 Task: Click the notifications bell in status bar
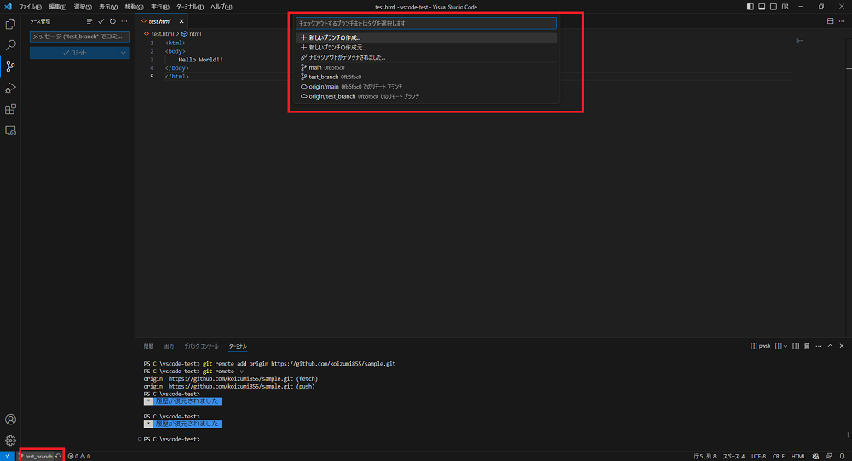click(843, 456)
